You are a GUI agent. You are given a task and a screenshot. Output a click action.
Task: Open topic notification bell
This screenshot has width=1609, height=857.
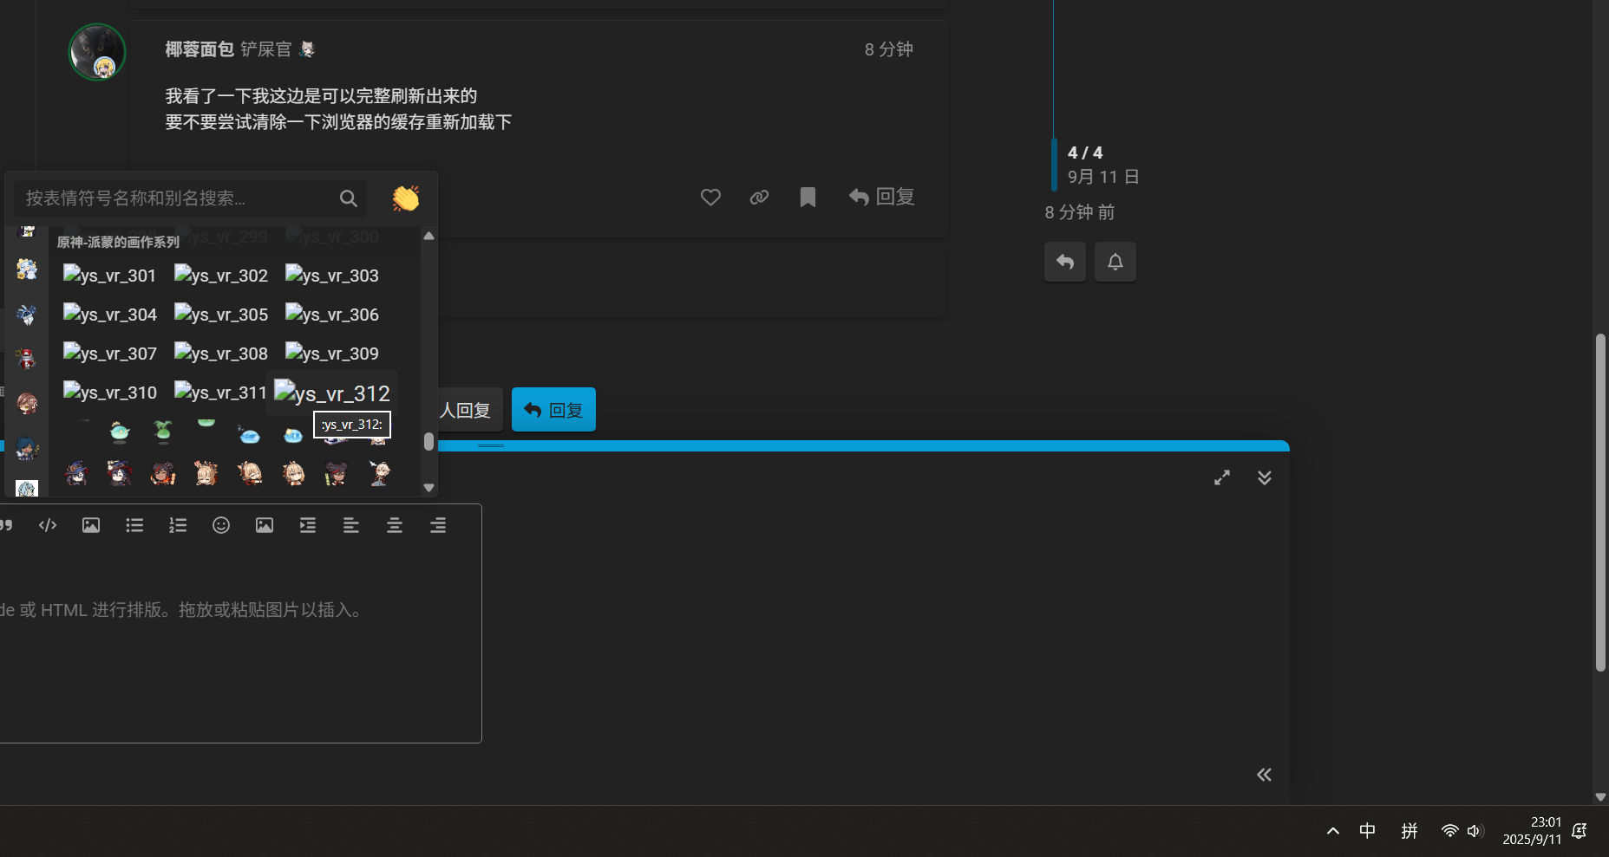(1115, 262)
